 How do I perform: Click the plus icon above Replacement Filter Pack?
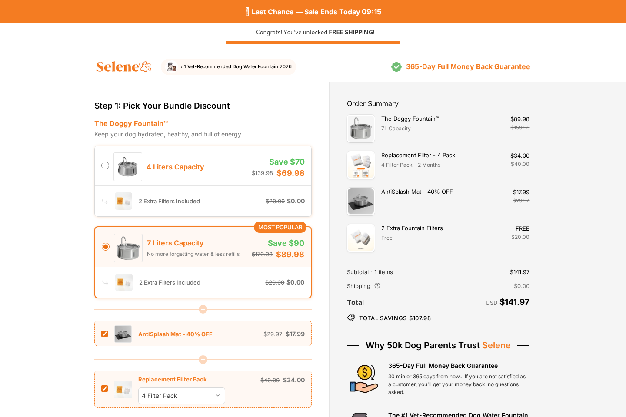pos(203,360)
